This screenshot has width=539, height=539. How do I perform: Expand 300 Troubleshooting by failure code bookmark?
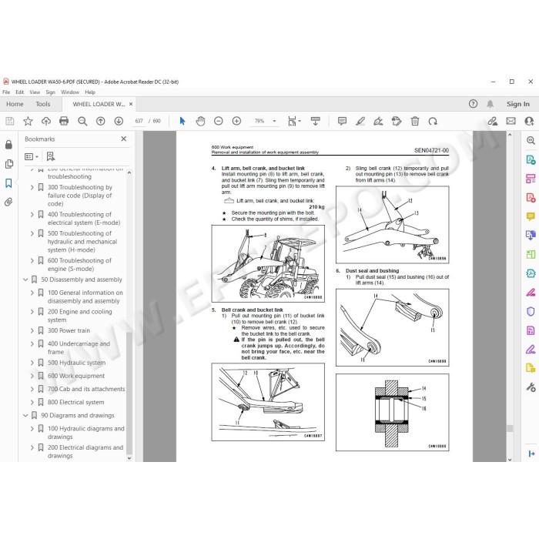pyautogui.click(x=32, y=187)
